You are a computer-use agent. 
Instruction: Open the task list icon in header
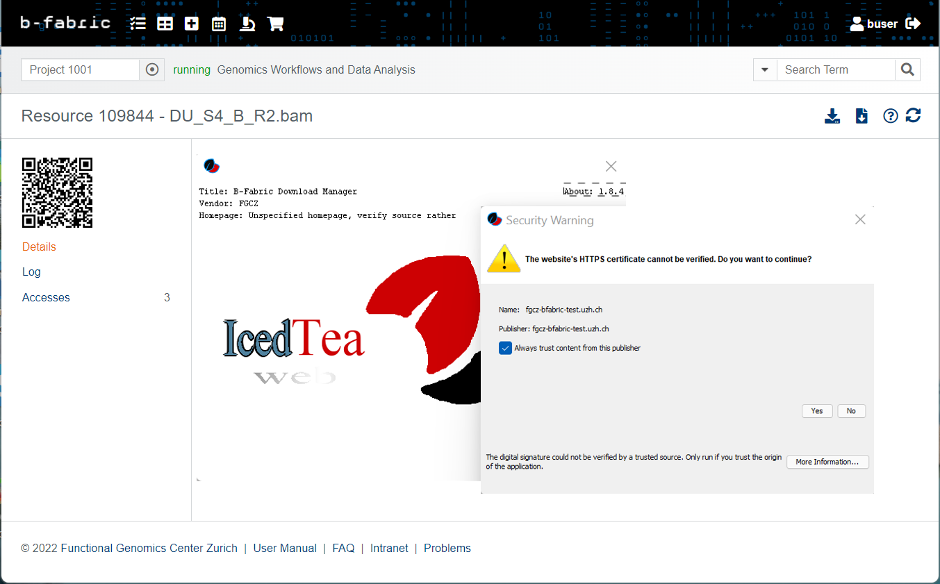138,24
